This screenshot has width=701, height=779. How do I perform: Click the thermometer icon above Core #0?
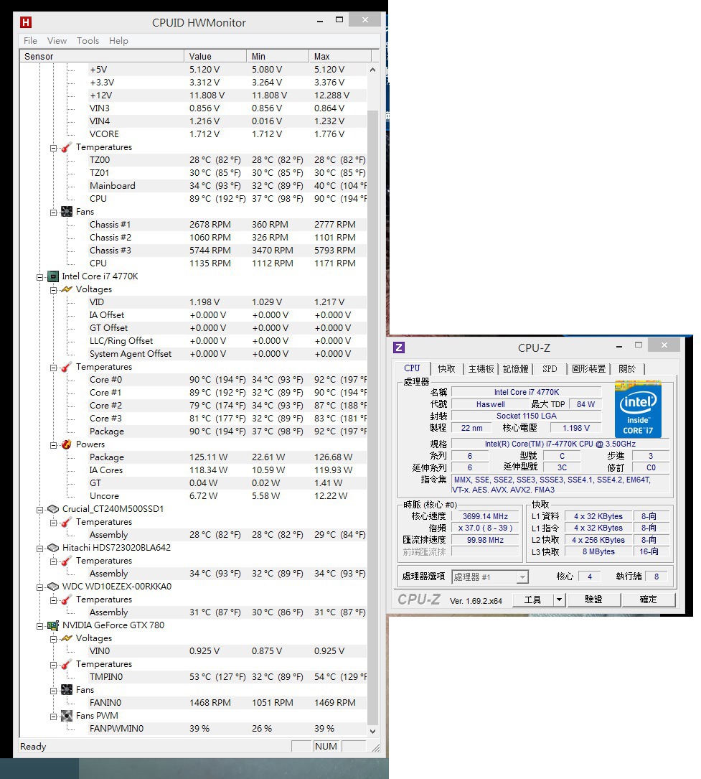pos(66,367)
